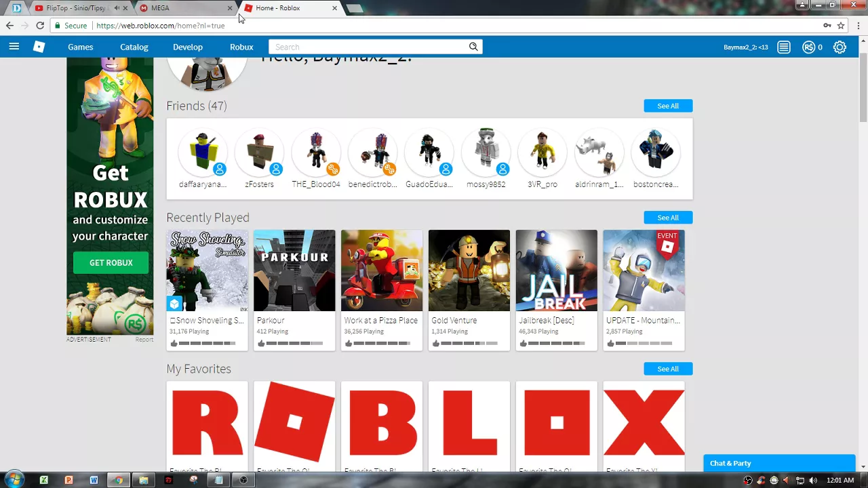Click the My Favorites heading
The height and width of the screenshot is (488, 868).
(199, 369)
